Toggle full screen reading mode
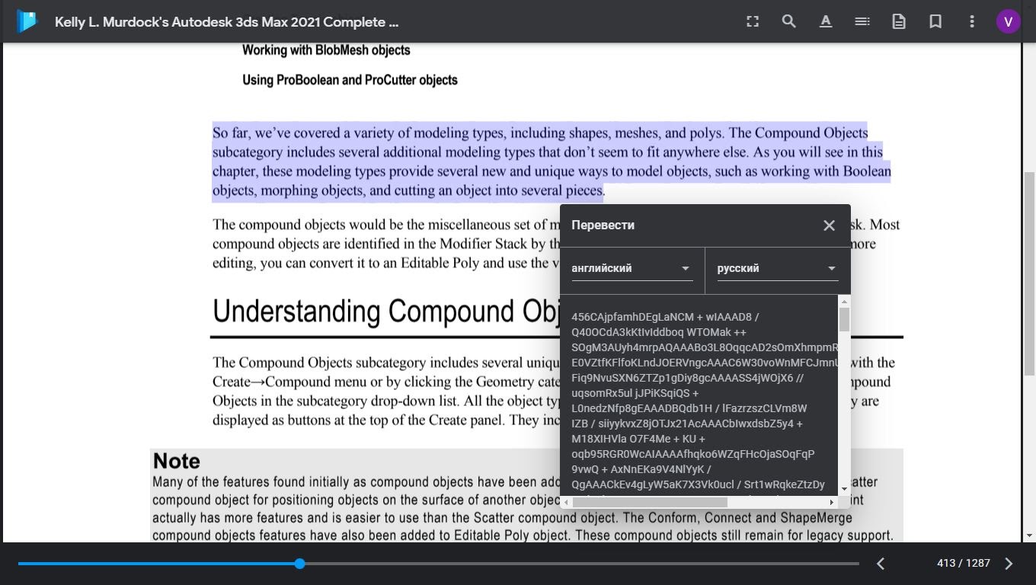 (x=753, y=21)
